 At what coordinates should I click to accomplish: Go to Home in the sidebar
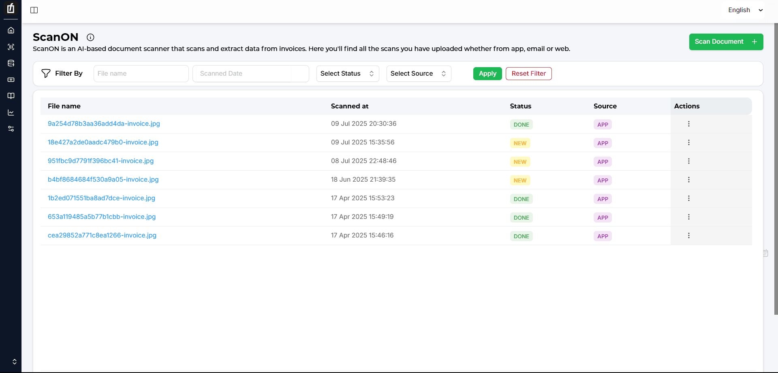click(11, 30)
